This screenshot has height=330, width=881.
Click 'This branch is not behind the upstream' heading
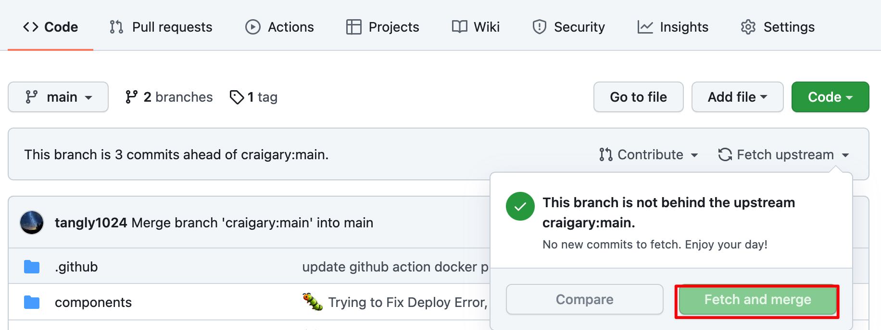(x=668, y=212)
